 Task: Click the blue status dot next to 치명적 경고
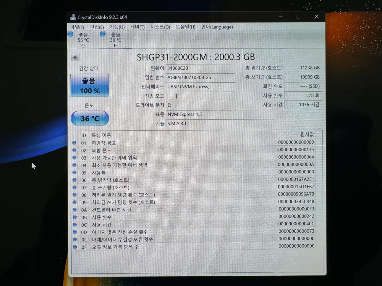tap(75, 143)
